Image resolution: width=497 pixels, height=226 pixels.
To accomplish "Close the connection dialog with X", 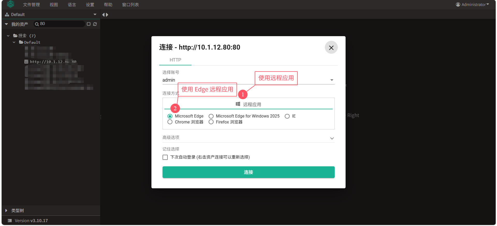I will [x=331, y=48].
